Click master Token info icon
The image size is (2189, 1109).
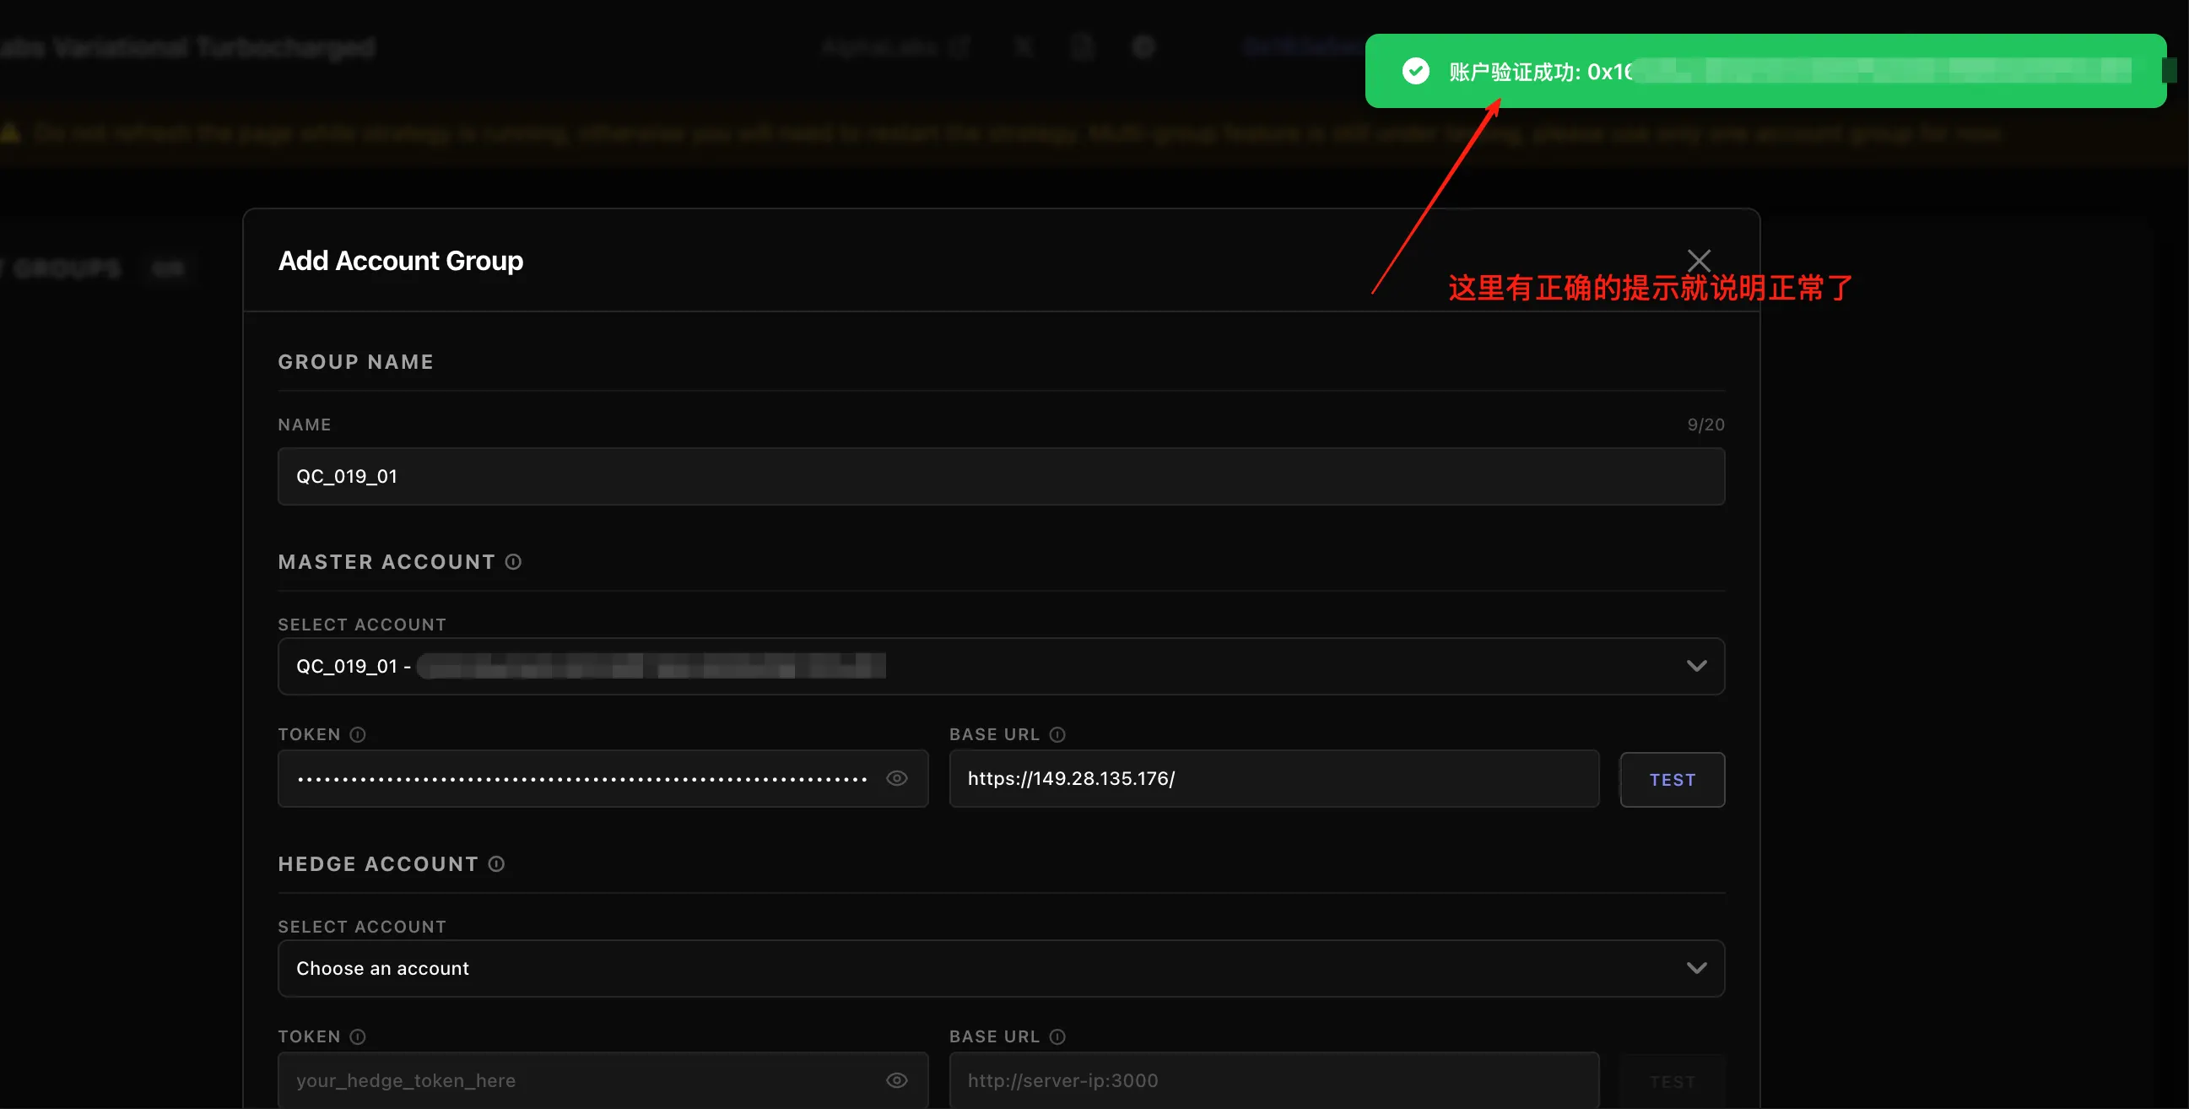click(358, 734)
